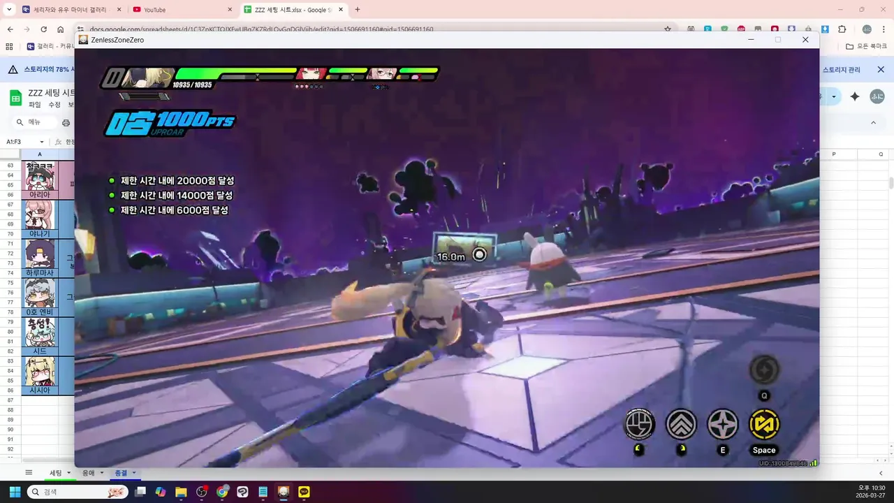Open File Explorer from the taskbar
The height and width of the screenshot is (503, 894).
(x=181, y=492)
